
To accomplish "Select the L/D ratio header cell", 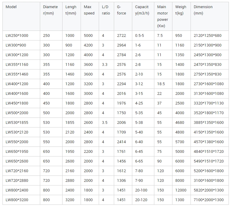I will 105,10.
